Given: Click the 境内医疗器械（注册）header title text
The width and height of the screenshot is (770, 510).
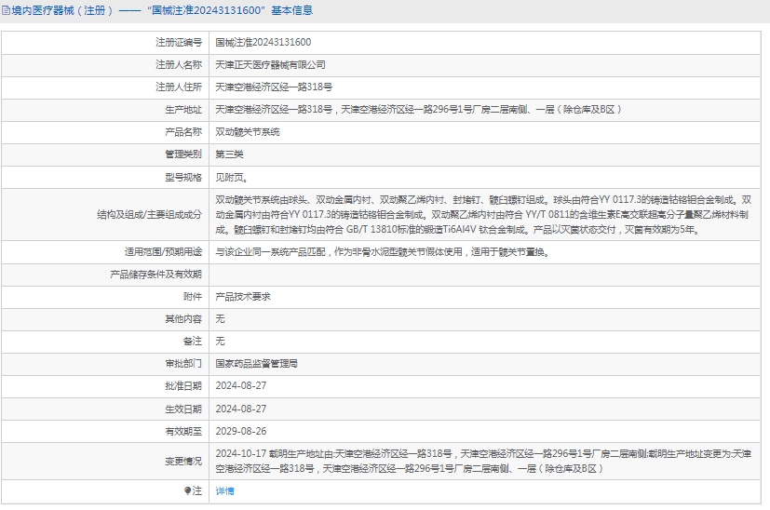Looking at the screenshot, I should click(x=61, y=11).
